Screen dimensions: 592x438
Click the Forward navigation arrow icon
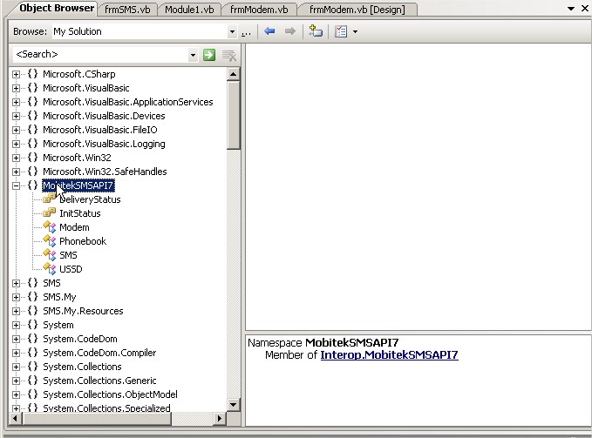(x=289, y=31)
